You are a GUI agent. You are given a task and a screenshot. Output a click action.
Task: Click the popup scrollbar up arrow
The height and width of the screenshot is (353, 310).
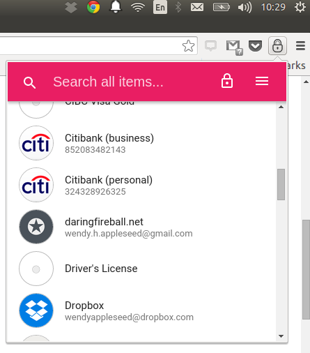[x=281, y=107]
